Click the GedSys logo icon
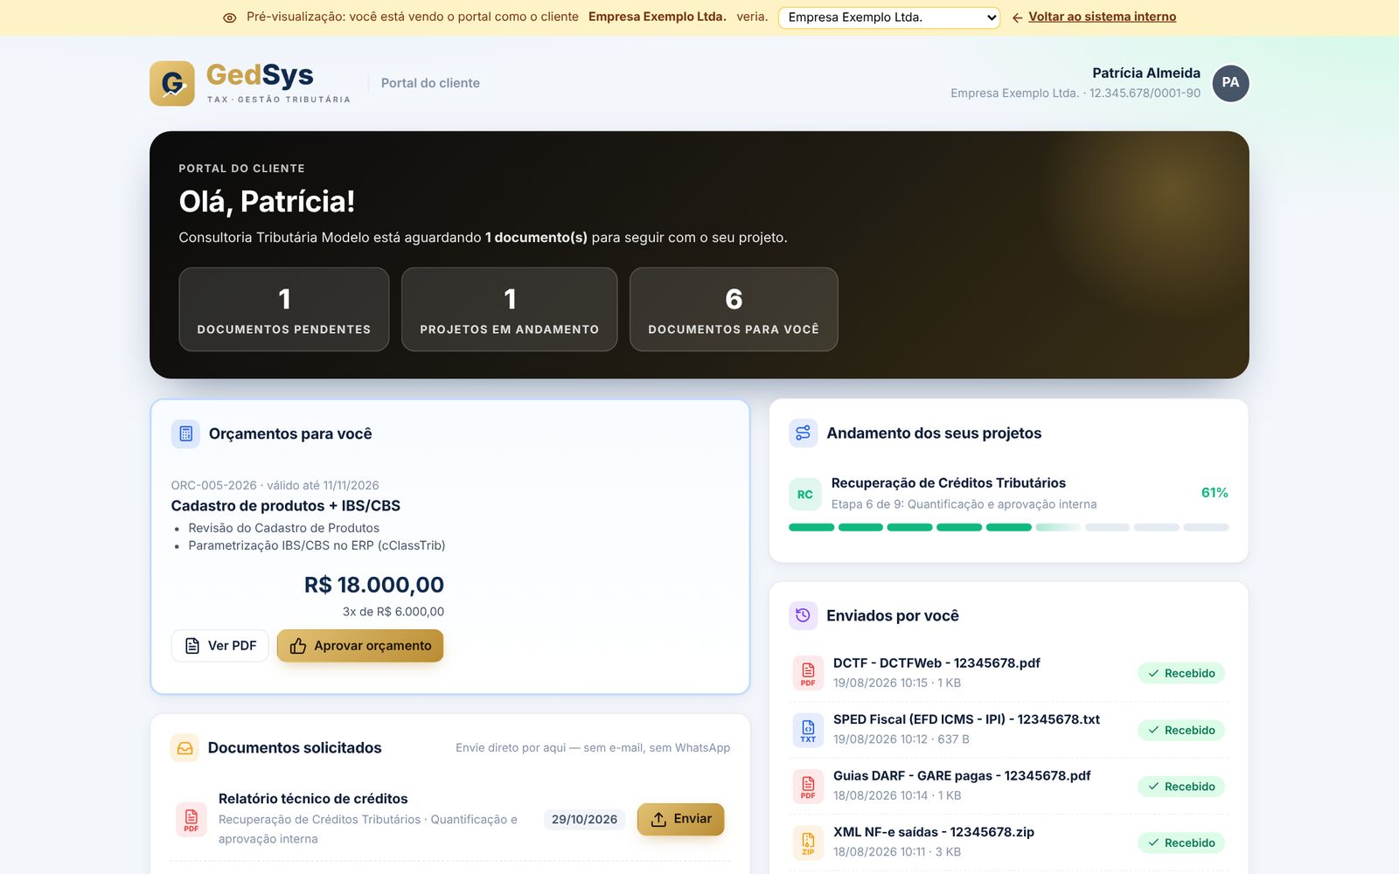This screenshot has height=874, width=1399. [172, 84]
